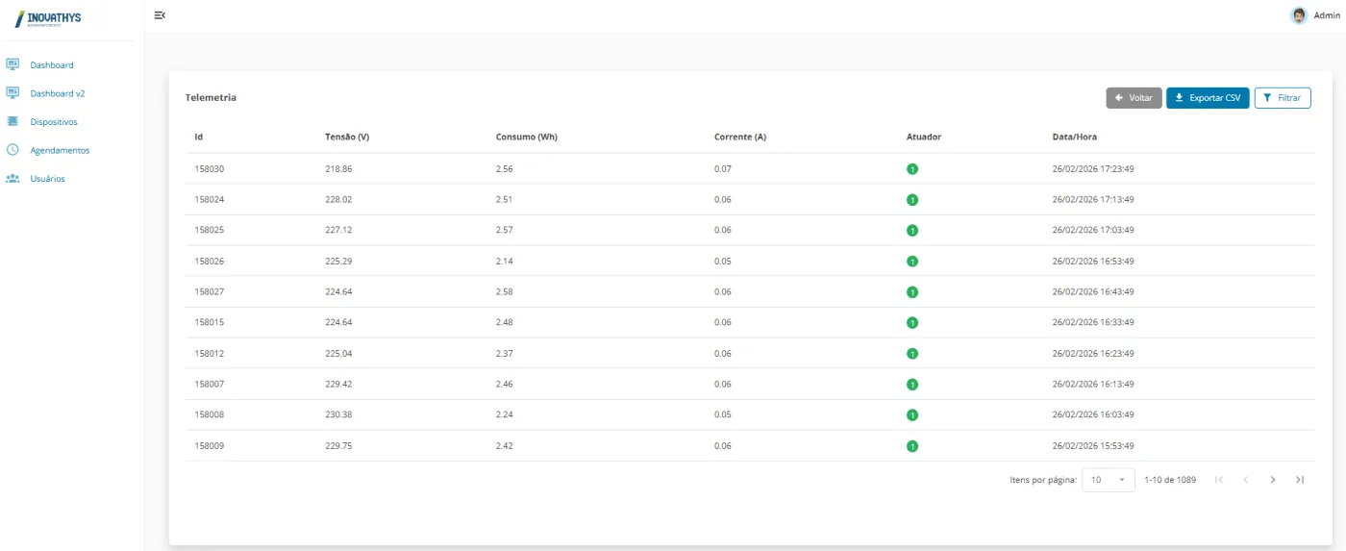Click the green Atuador badge in row 158030
This screenshot has height=551, width=1346.
(912, 169)
